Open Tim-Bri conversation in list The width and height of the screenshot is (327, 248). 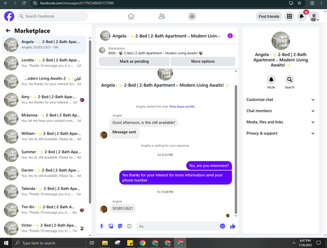[x=44, y=209]
